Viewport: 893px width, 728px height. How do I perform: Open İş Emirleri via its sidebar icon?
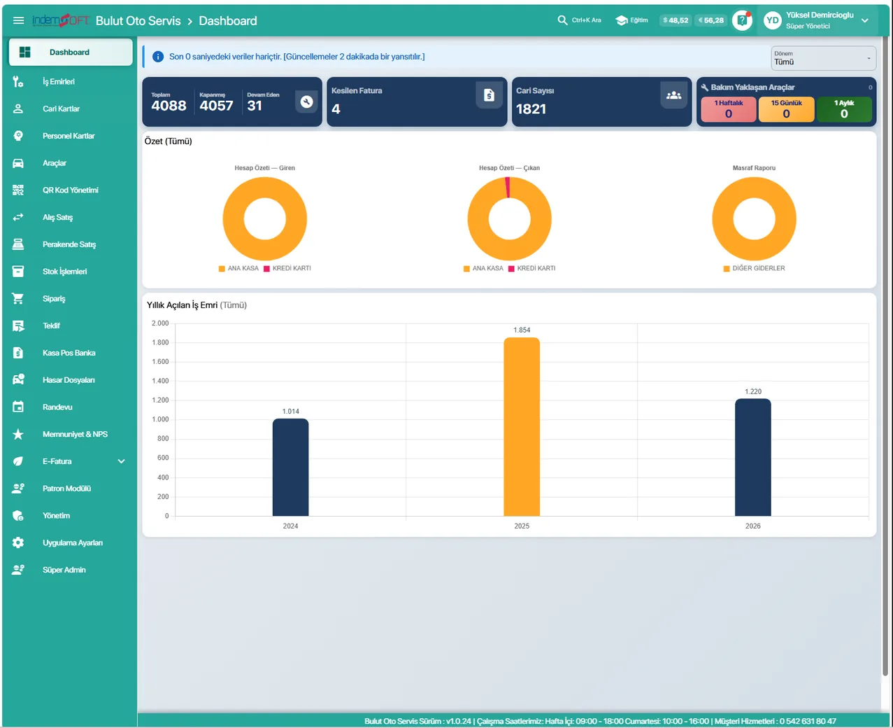(18, 82)
